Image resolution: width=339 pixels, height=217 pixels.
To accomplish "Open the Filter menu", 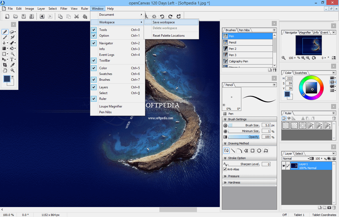I will click(x=64, y=9).
